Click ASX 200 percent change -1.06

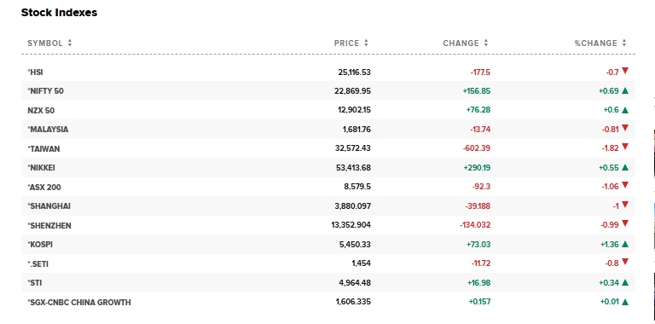click(611, 187)
